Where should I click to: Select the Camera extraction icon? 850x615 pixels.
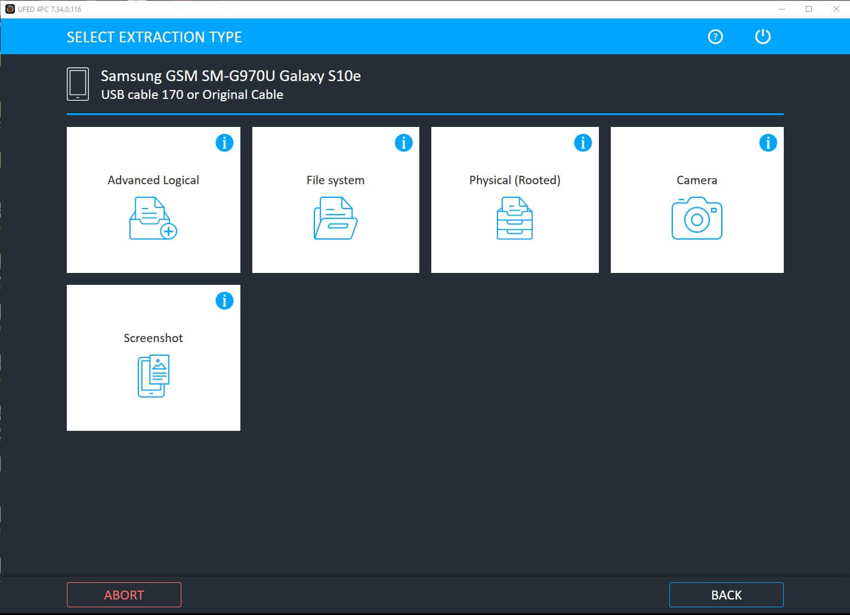[x=697, y=219]
